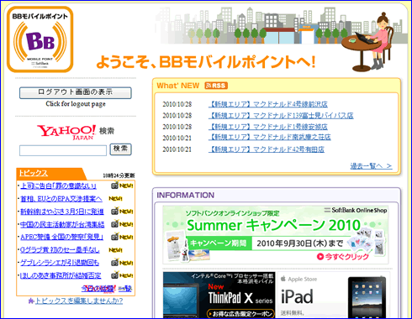This screenshot has width=412, height=319.
Task: Open topic Gグラブ賞 初のセー最多手なし
Action: point(60,250)
